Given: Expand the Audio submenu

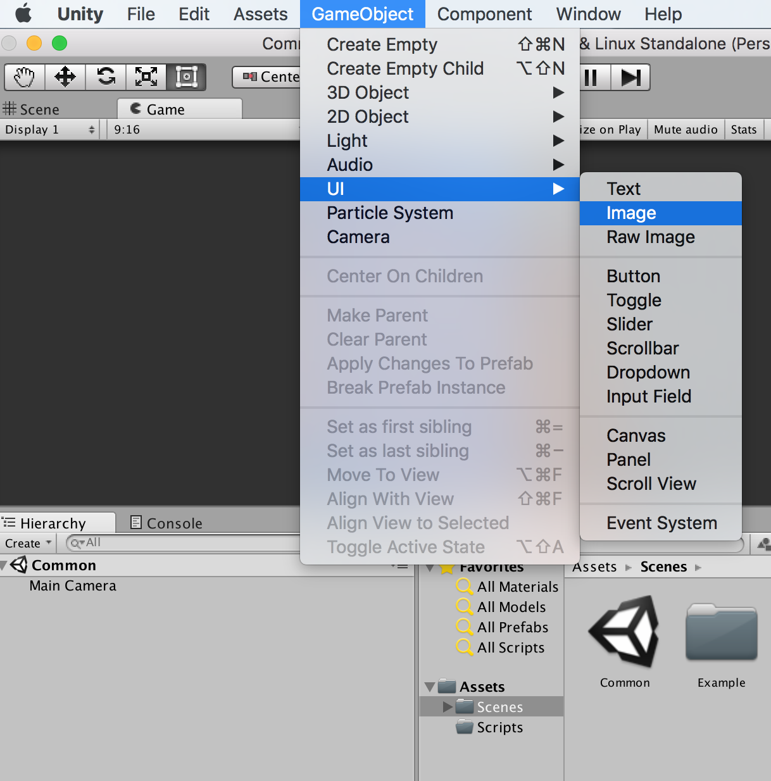Looking at the screenshot, I should pos(440,165).
